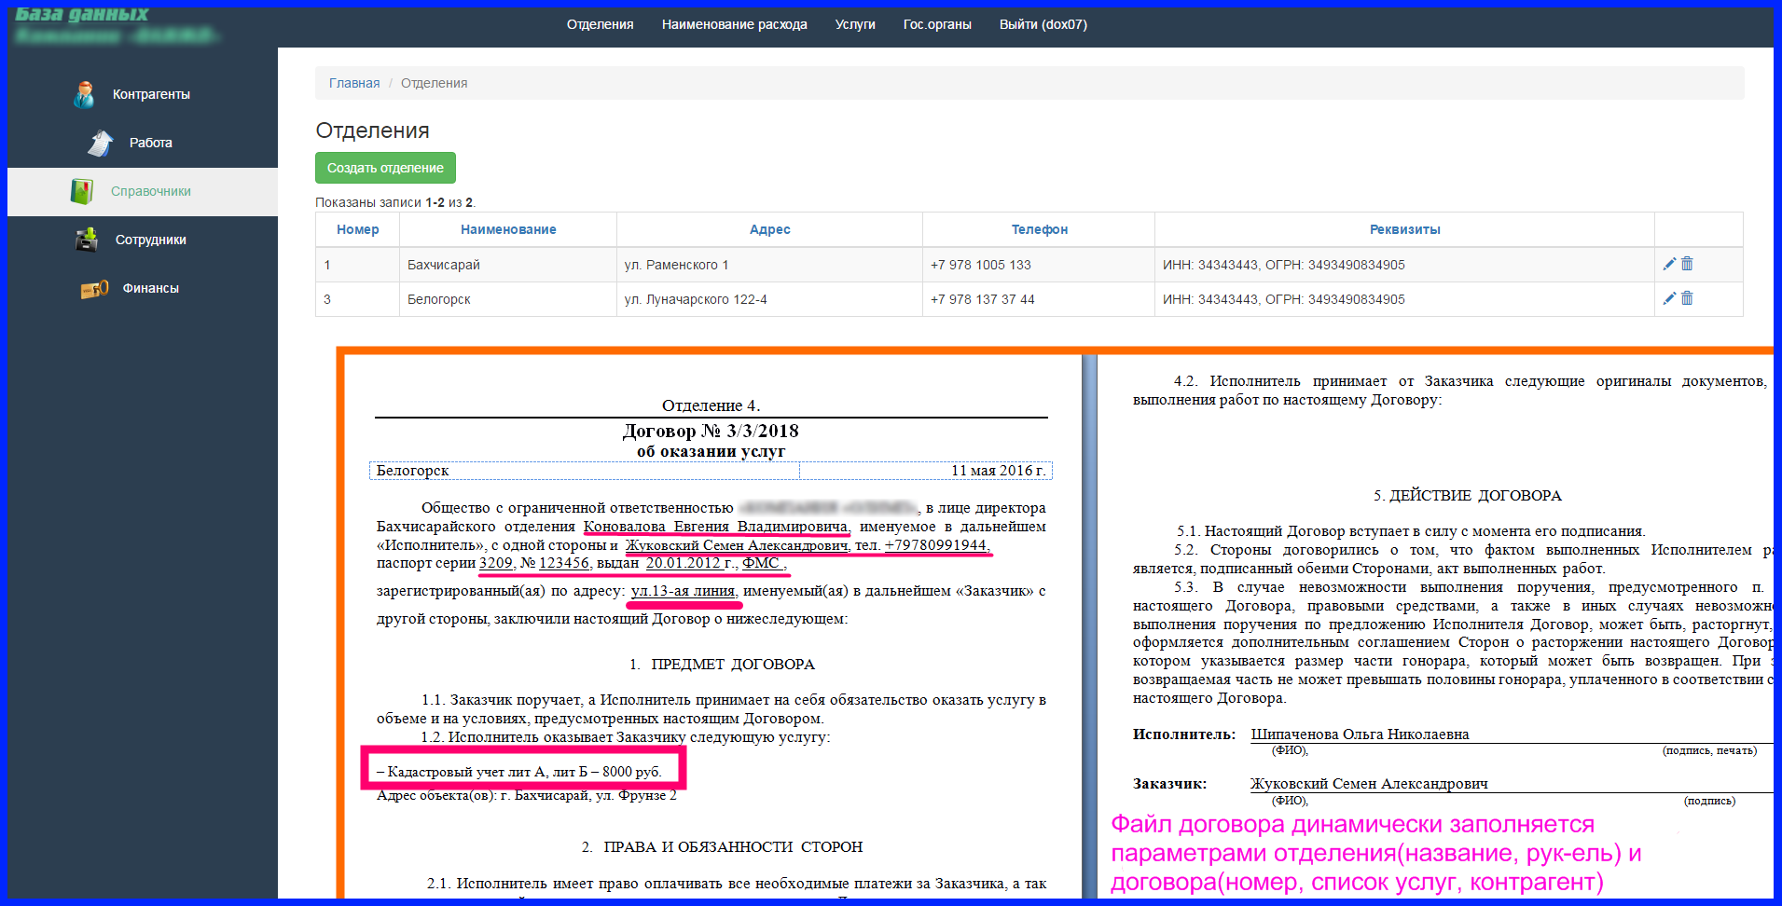Edit the Белогорск branch with pencil icon
This screenshot has width=1782, height=906.
(x=1669, y=298)
